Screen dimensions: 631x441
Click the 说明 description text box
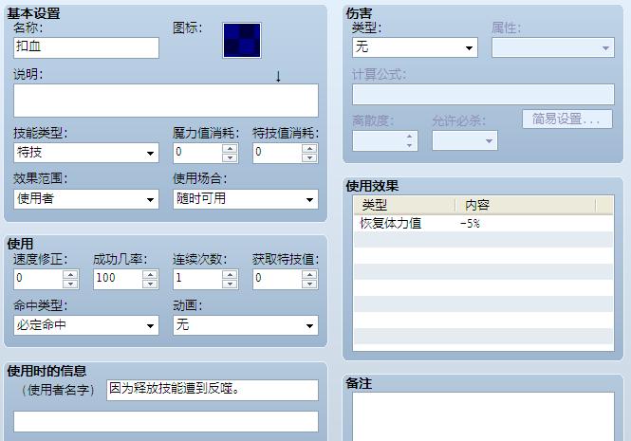point(166,101)
